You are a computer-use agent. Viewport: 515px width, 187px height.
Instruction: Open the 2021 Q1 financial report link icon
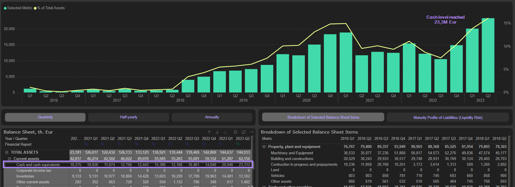pos(86,144)
